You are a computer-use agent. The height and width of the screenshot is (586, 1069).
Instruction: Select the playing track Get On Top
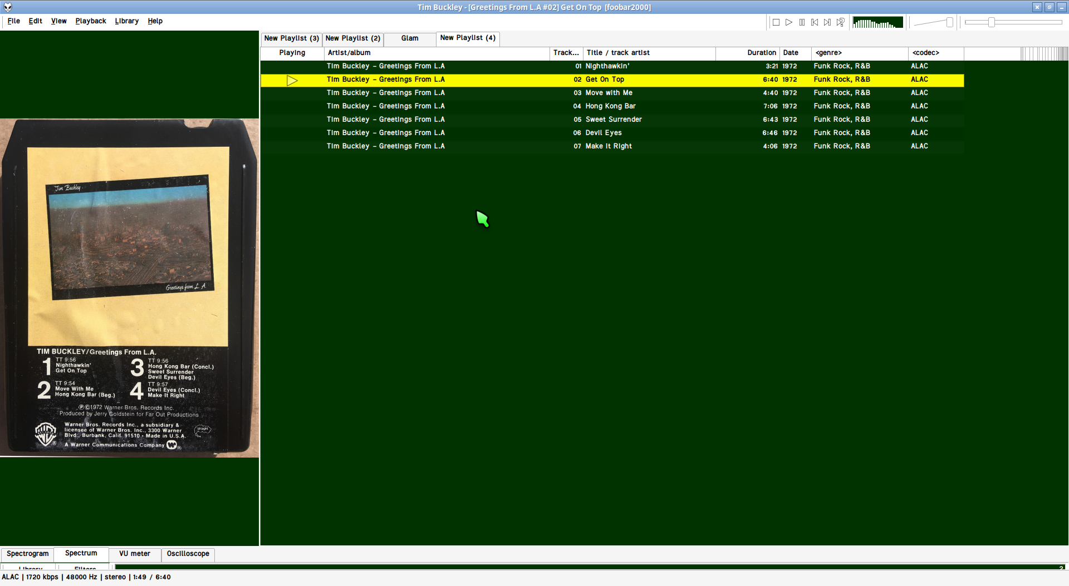pyautogui.click(x=612, y=80)
